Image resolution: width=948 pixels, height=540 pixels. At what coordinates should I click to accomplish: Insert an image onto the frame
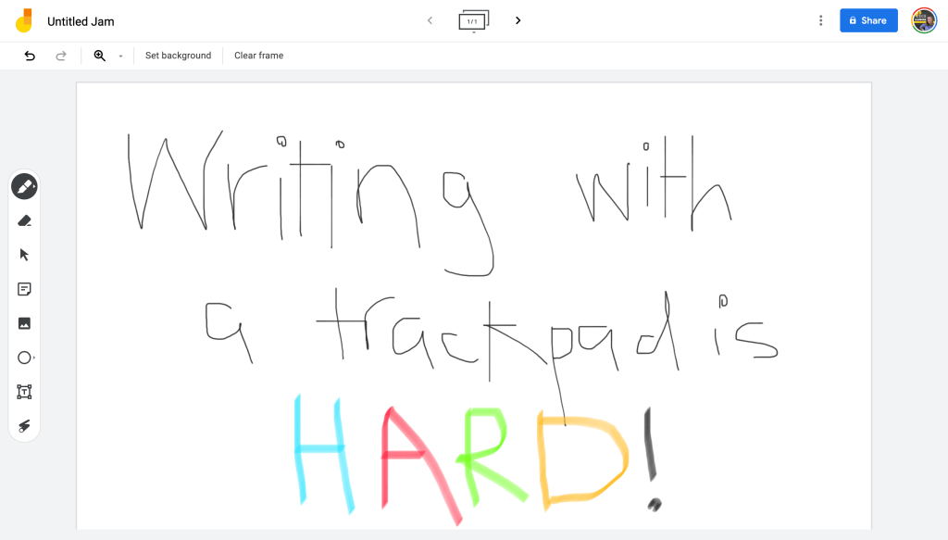click(x=23, y=323)
